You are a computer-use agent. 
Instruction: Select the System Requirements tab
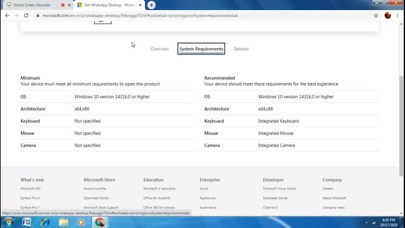click(x=201, y=49)
